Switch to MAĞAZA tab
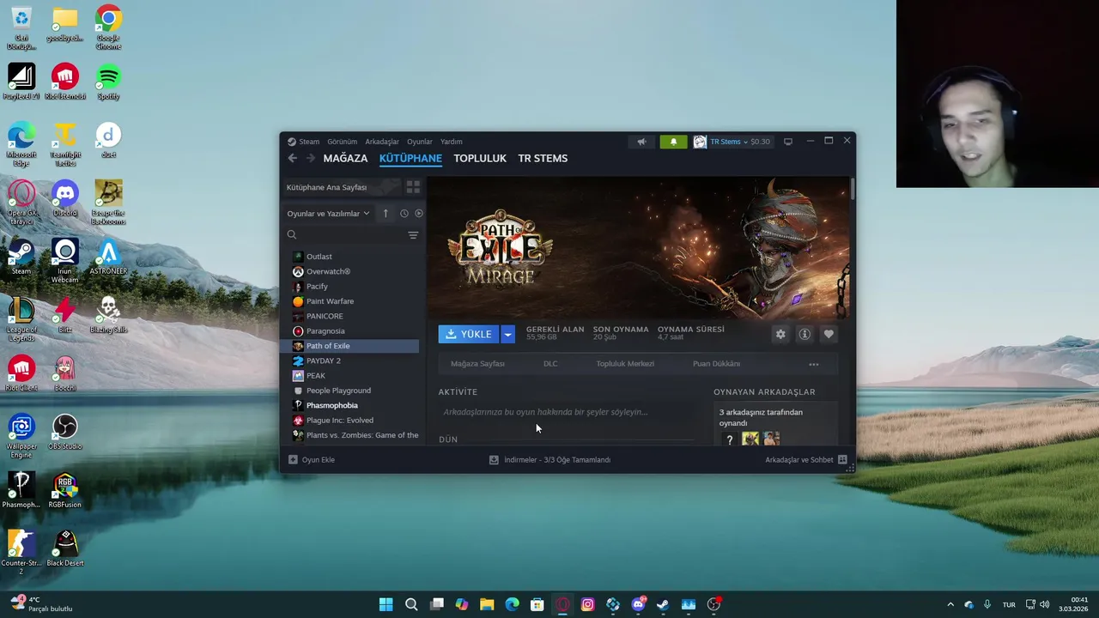 click(345, 158)
